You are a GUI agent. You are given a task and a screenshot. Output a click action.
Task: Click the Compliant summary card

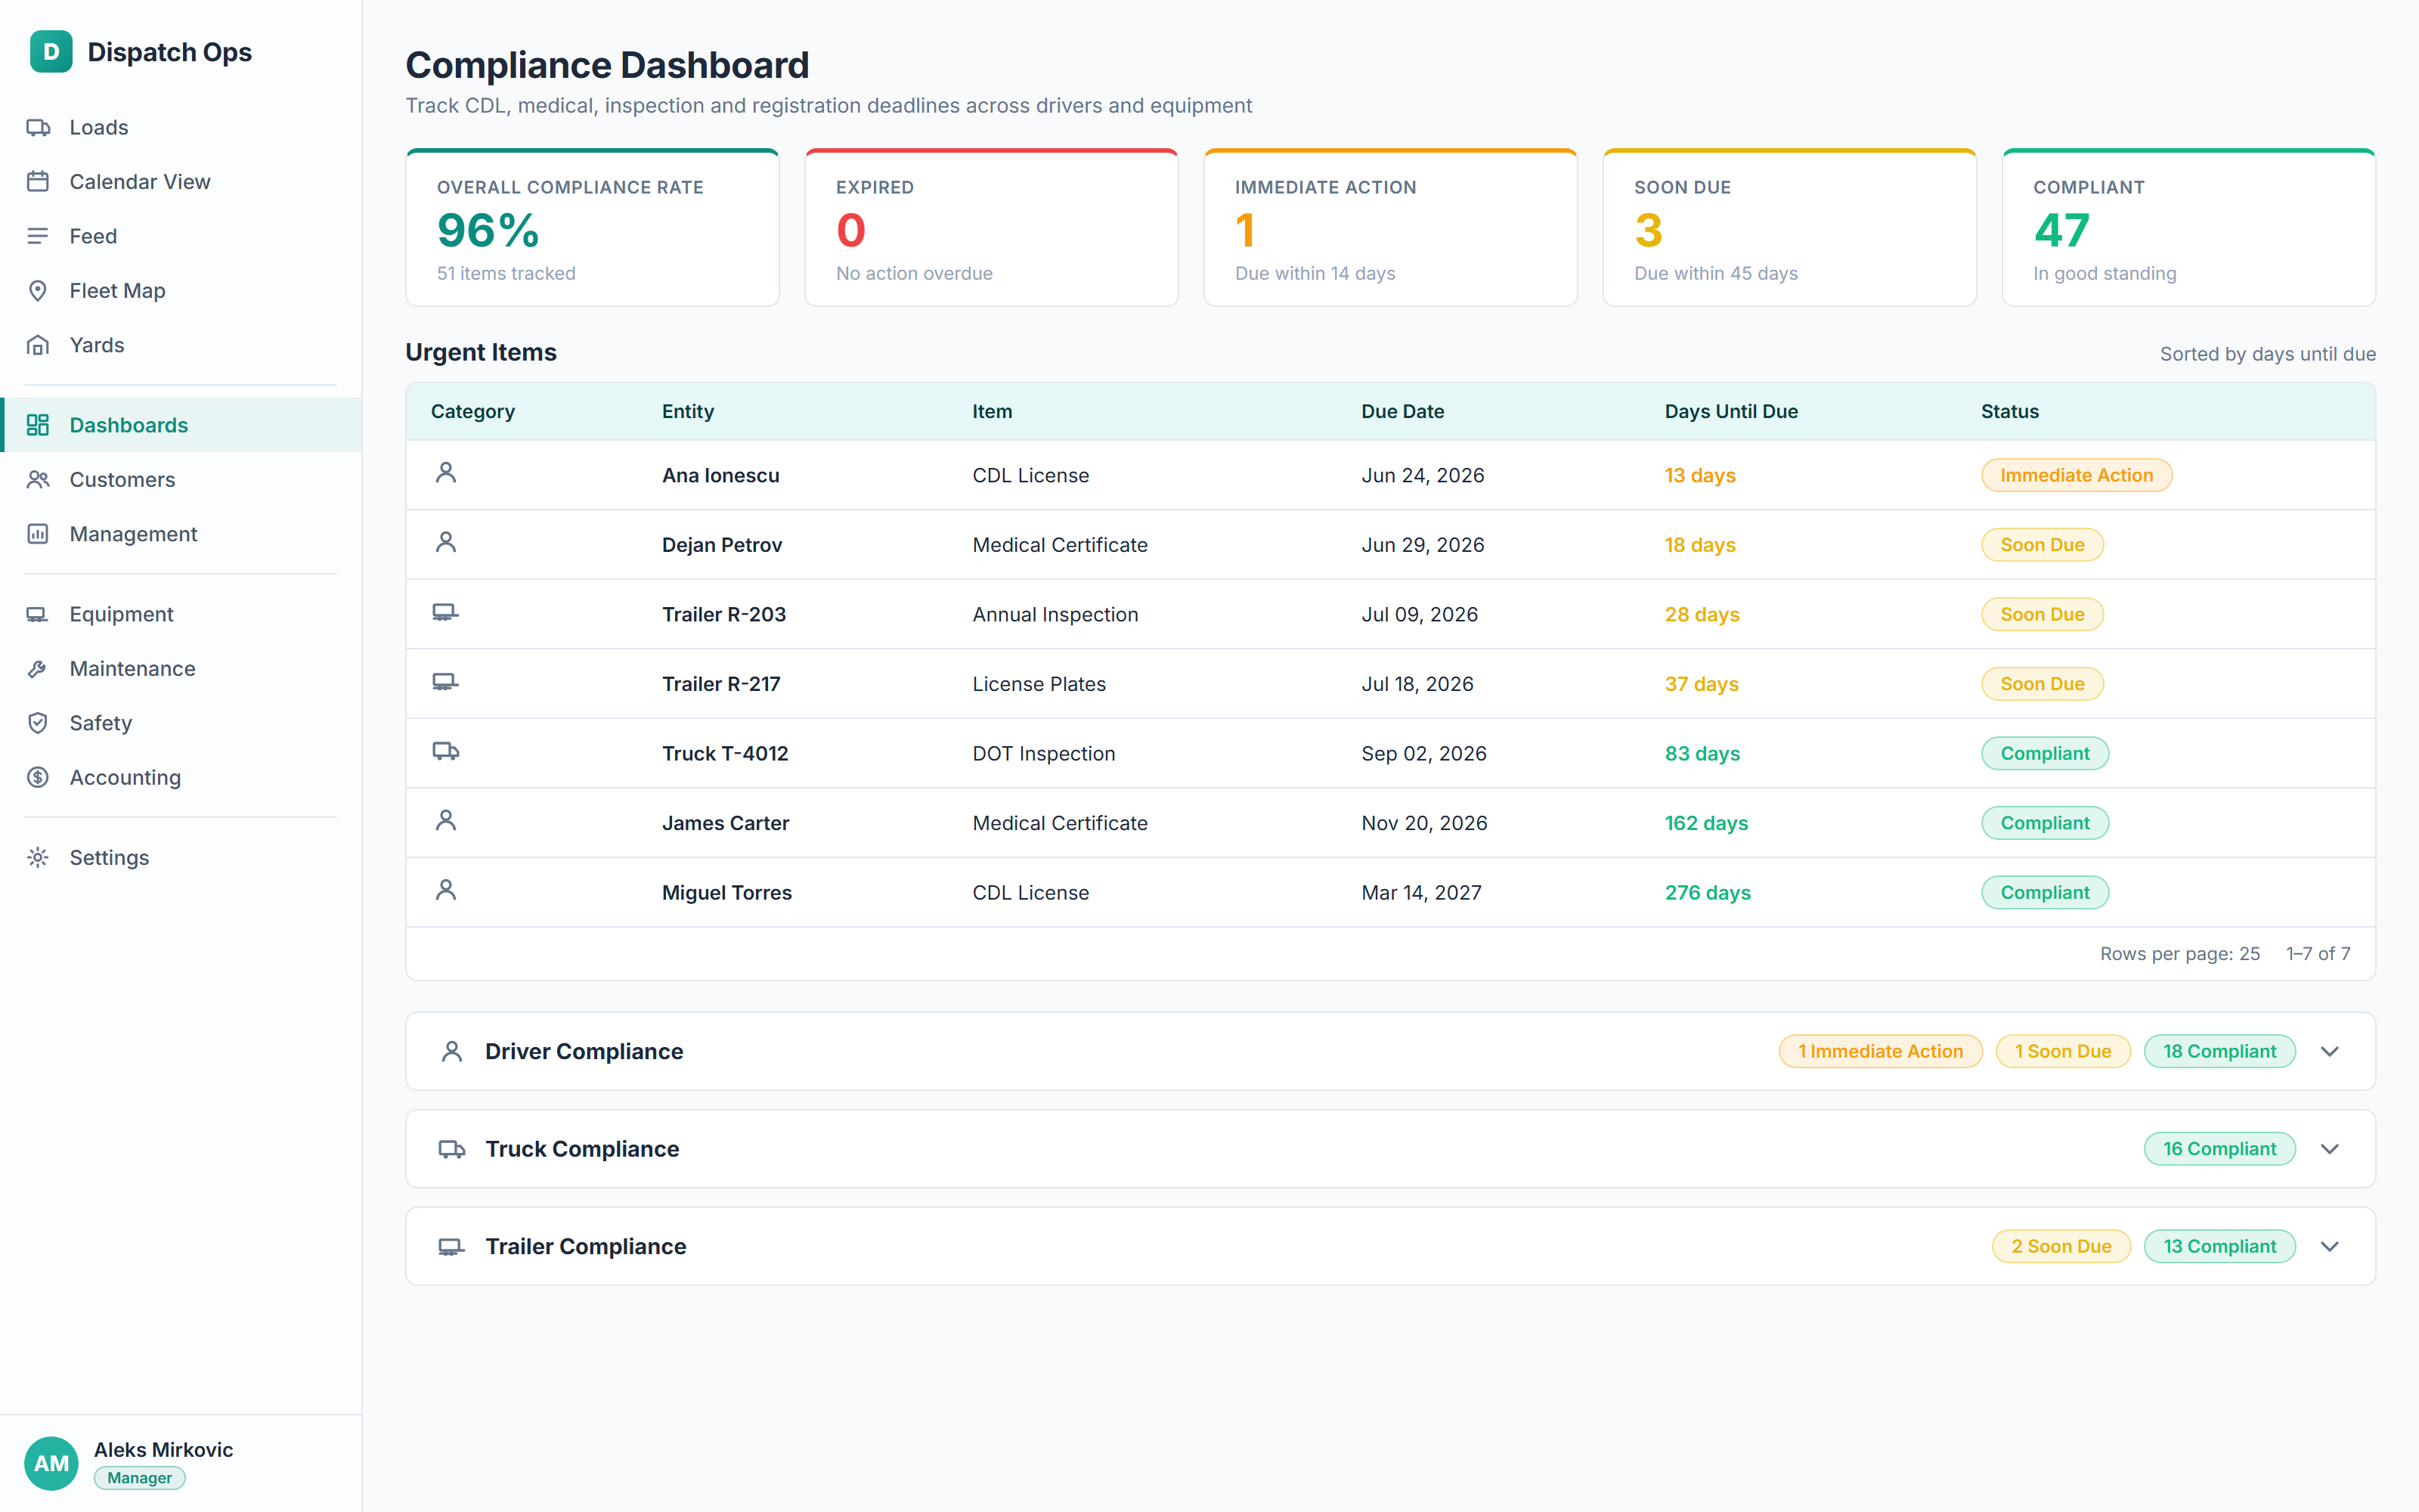pos(2189,228)
